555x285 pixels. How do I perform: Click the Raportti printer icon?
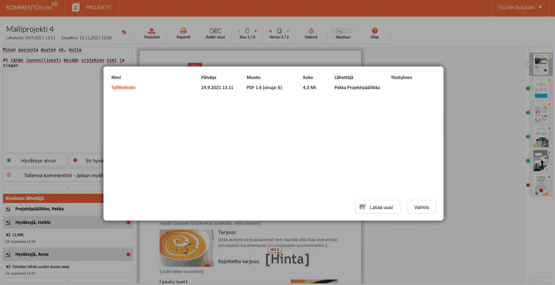click(x=183, y=31)
